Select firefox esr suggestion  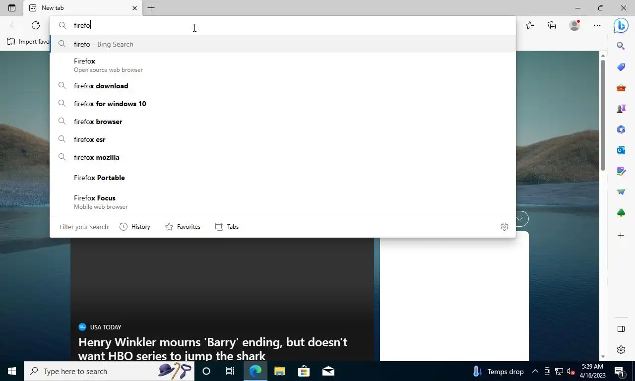click(x=283, y=139)
